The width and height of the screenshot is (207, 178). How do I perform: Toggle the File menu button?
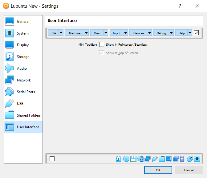[54, 33]
